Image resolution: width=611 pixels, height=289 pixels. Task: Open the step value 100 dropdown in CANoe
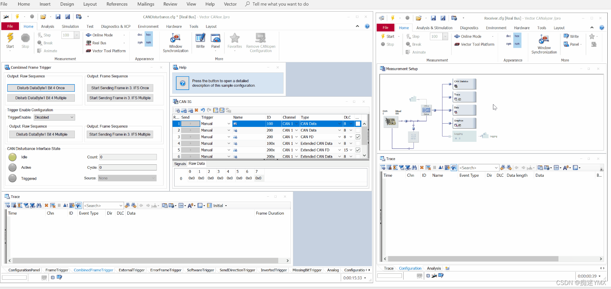click(x=77, y=35)
